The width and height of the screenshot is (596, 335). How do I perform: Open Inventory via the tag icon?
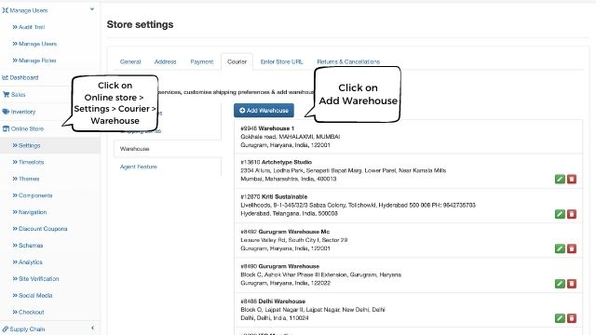coord(6,112)
